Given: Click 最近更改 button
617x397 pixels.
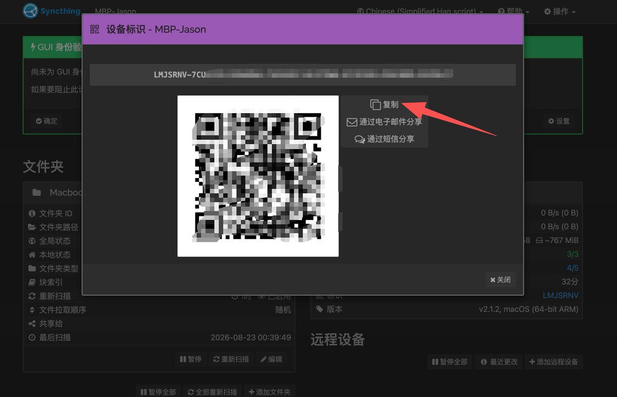Looking at the screenshot, I should (499, 362).
